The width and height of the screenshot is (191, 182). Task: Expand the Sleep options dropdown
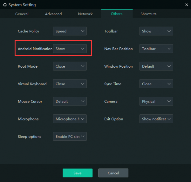pyautogui.click(x=70, y=137)
